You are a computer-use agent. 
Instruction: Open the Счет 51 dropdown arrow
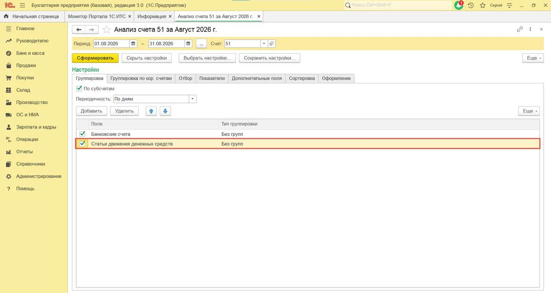pyautogui.click(x=263, y=44)
